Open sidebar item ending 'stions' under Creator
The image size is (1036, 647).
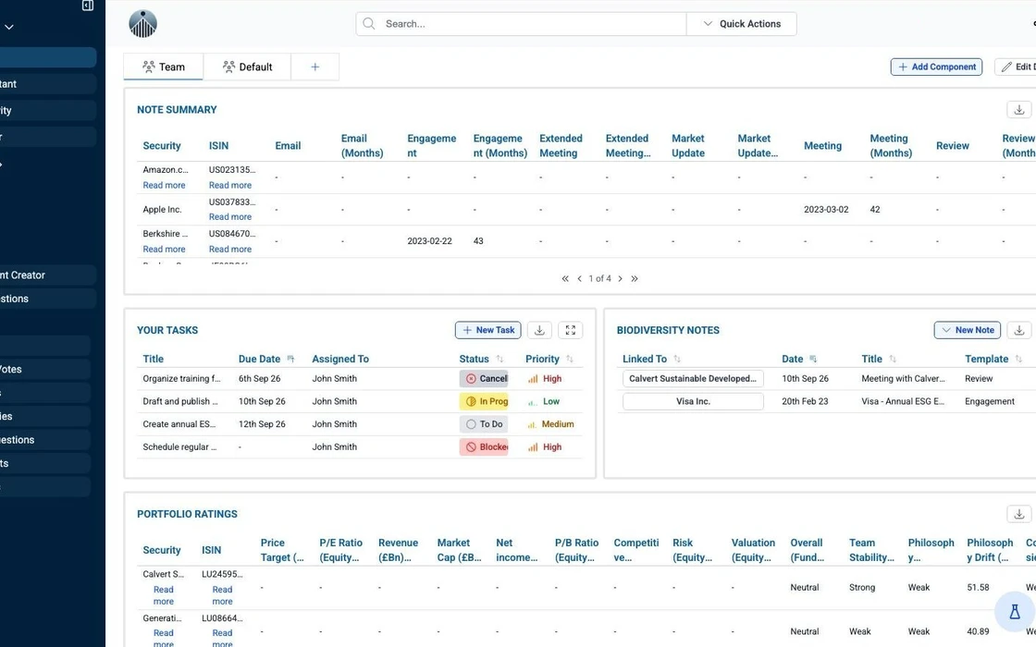(47, 299)
